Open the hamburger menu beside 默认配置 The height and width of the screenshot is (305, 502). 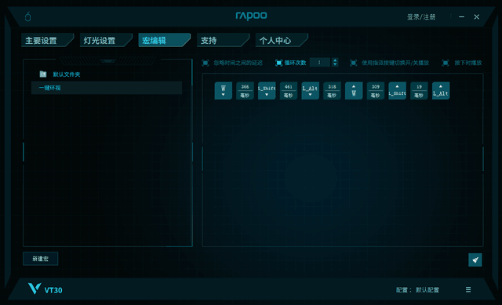point(468,289)
